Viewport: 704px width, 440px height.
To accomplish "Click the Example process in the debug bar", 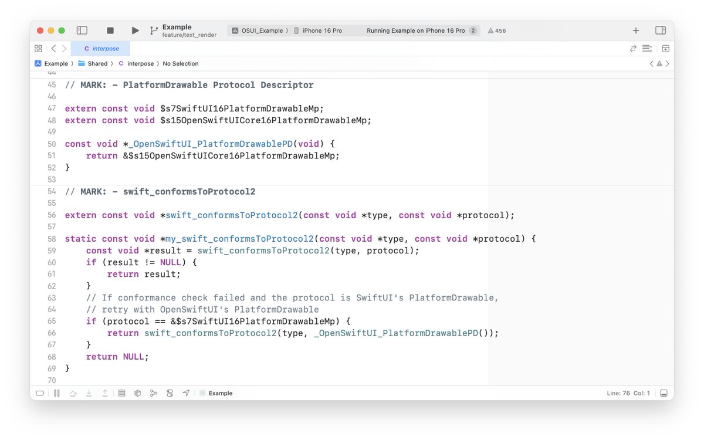I will tap(216, 393).
